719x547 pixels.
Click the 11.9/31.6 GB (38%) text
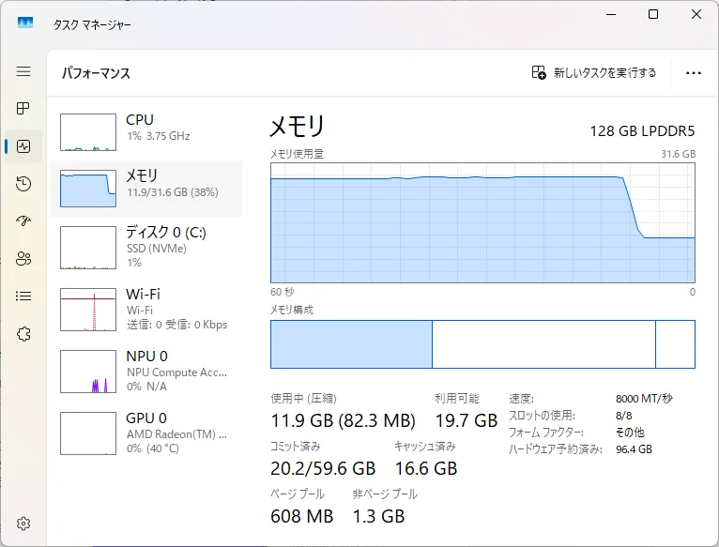coord(173,192)
